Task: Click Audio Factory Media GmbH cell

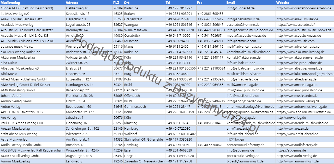Action: pyautogui.click(x=33, y=145)
